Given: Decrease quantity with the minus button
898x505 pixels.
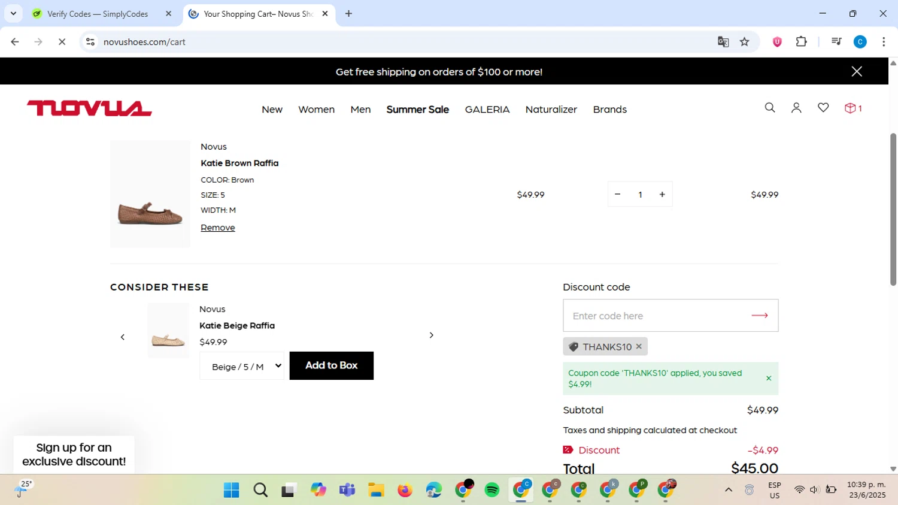Looking at the screenshot, I should point(617,194).
